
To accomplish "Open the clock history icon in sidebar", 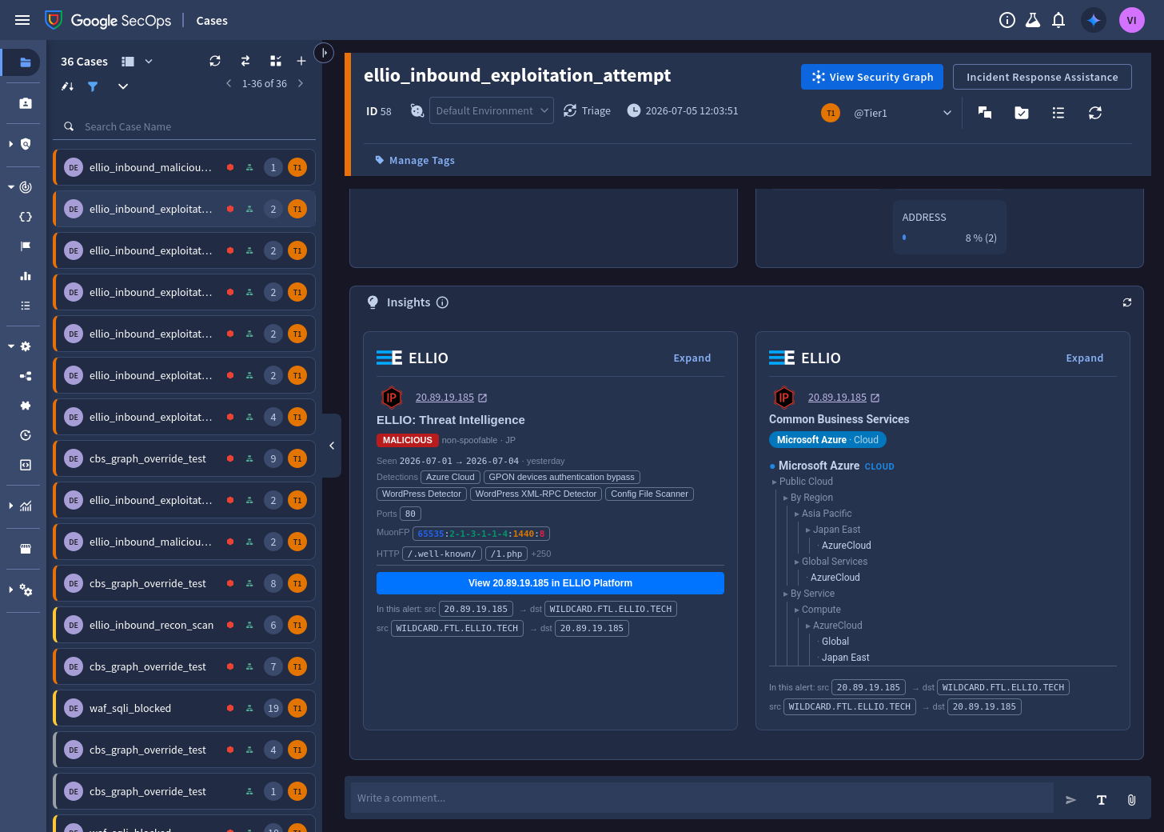I will point(25,435).
